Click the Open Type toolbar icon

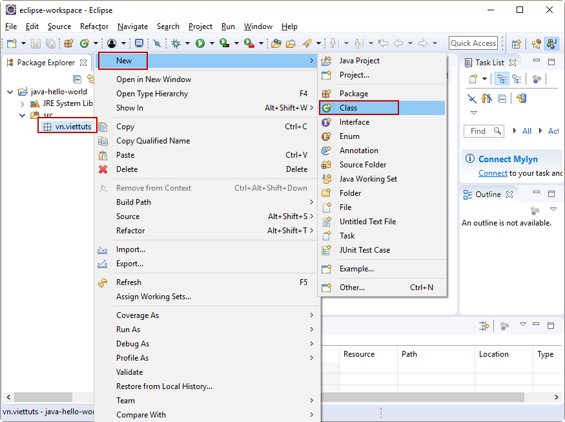(x=276, y=44)
